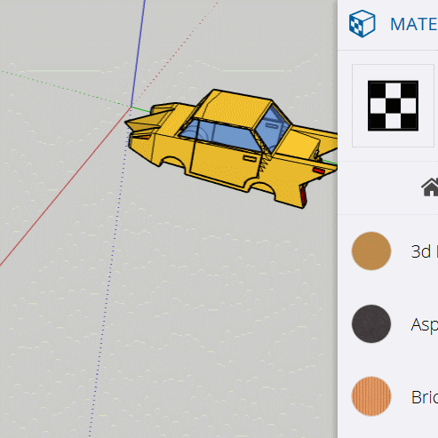Viewport: 438px width, 438px height.
Task: Click the axes origin point
Action: [x=131, y=107]
